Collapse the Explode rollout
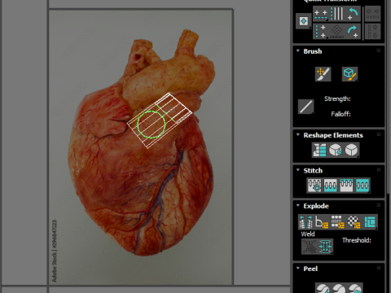The image size is (391, 293). [x=298, y=205]
